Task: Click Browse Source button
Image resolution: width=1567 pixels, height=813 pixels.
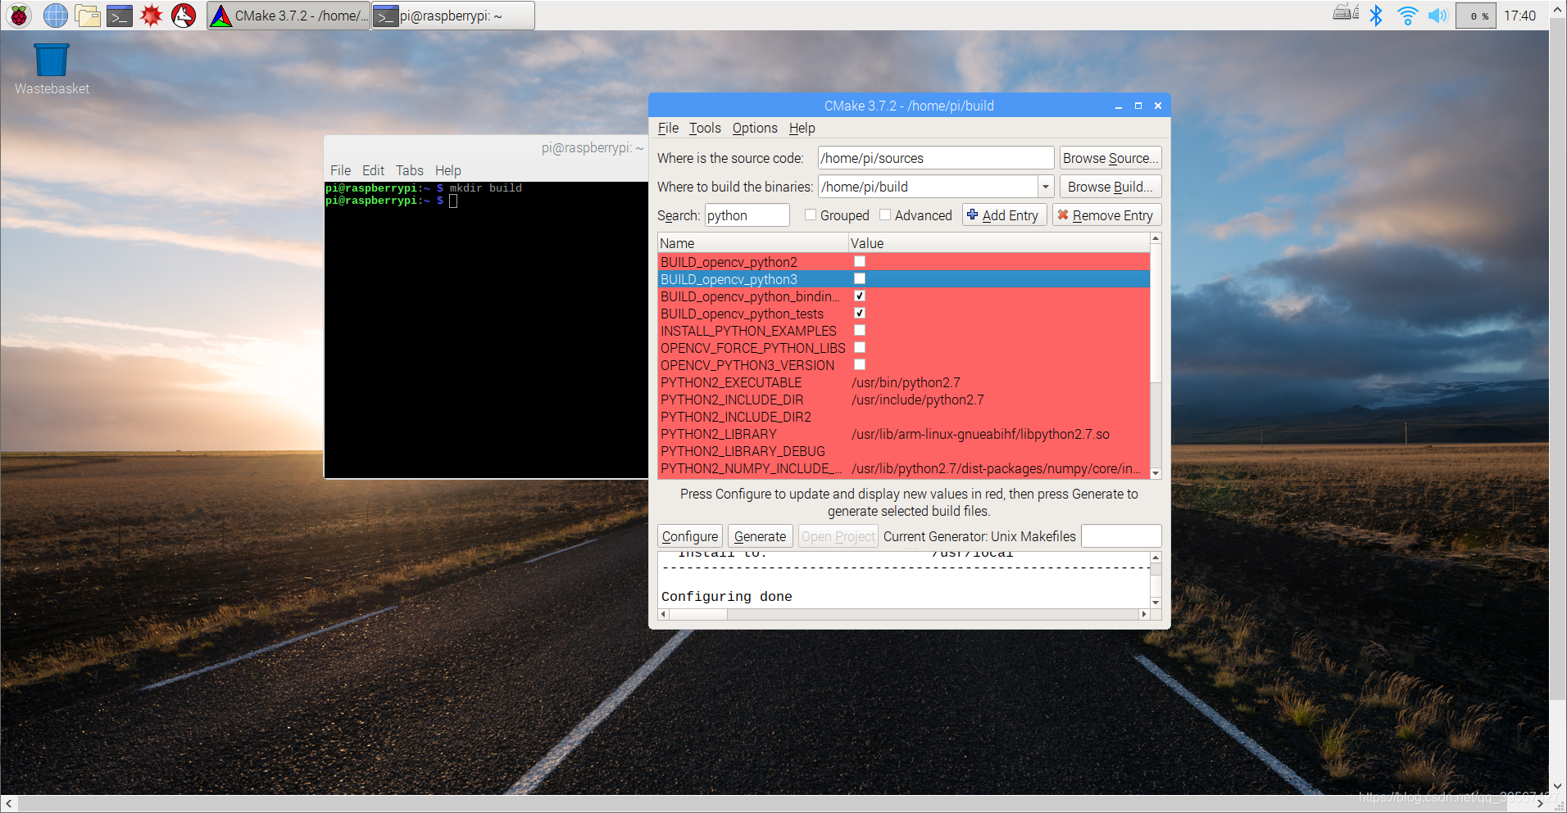Action: point(1110,158)
